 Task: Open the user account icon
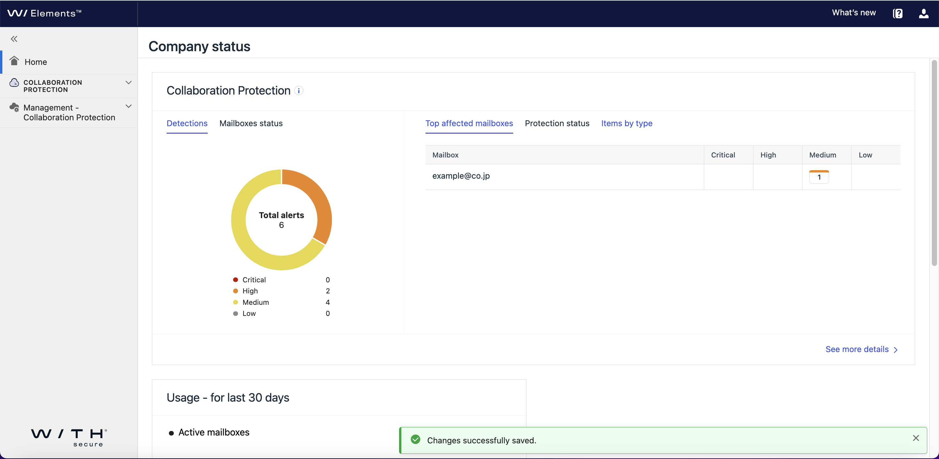923,13
